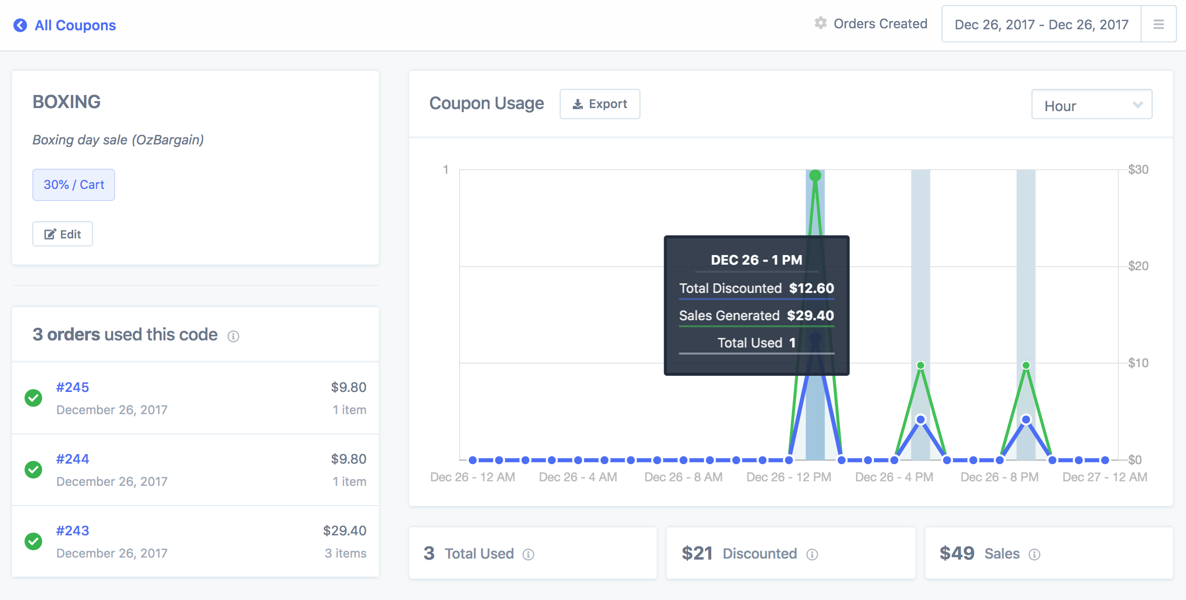Screen dimensions: 1186x600
Task: Open the Hour interval dropdown
Action: tap(1092, 105)
